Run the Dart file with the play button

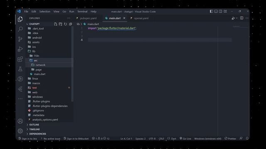pos(233,18)
